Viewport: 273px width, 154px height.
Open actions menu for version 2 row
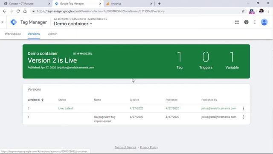pyautogui.click(x=244, y=108)
